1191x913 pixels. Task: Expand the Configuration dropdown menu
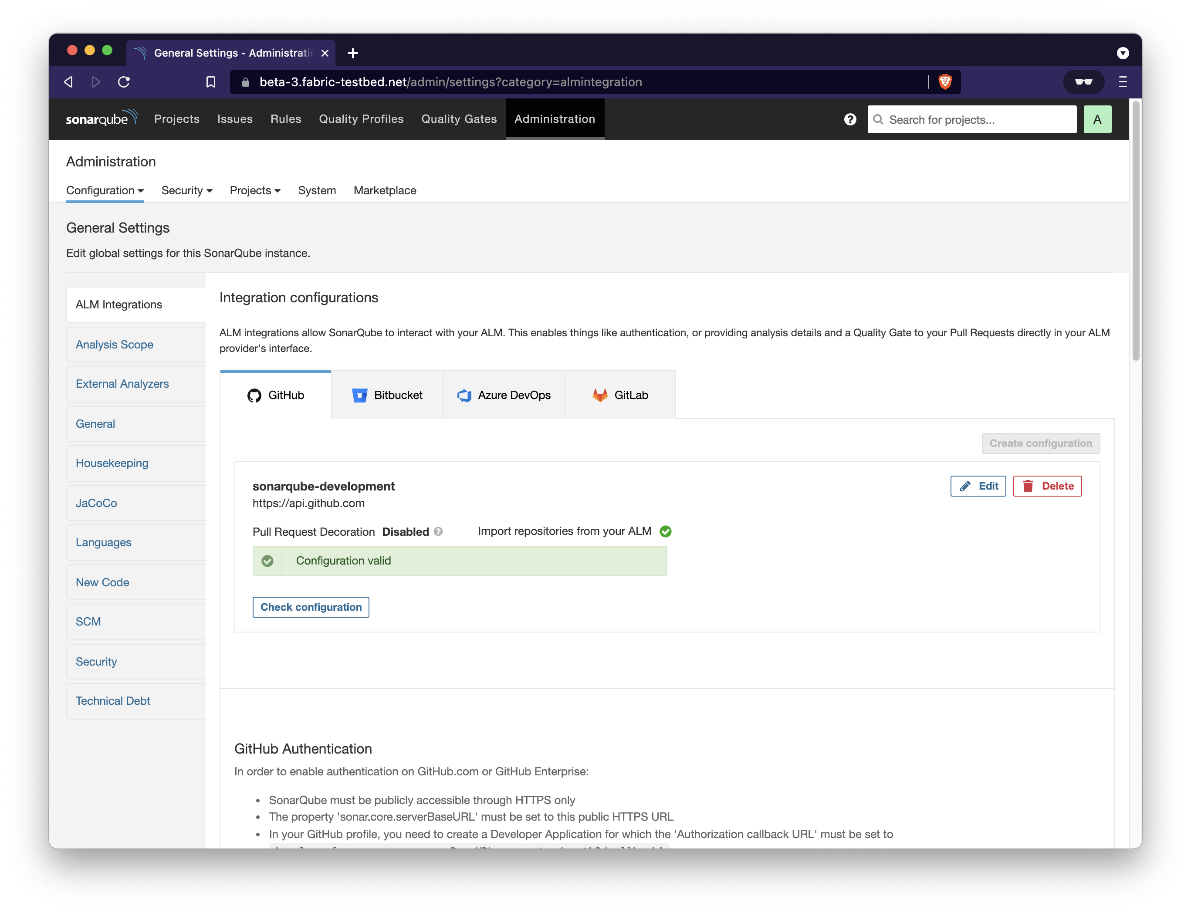point(105,190)
